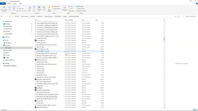
Task: Click the Copy ribbon icon
Action: (10, 8)
